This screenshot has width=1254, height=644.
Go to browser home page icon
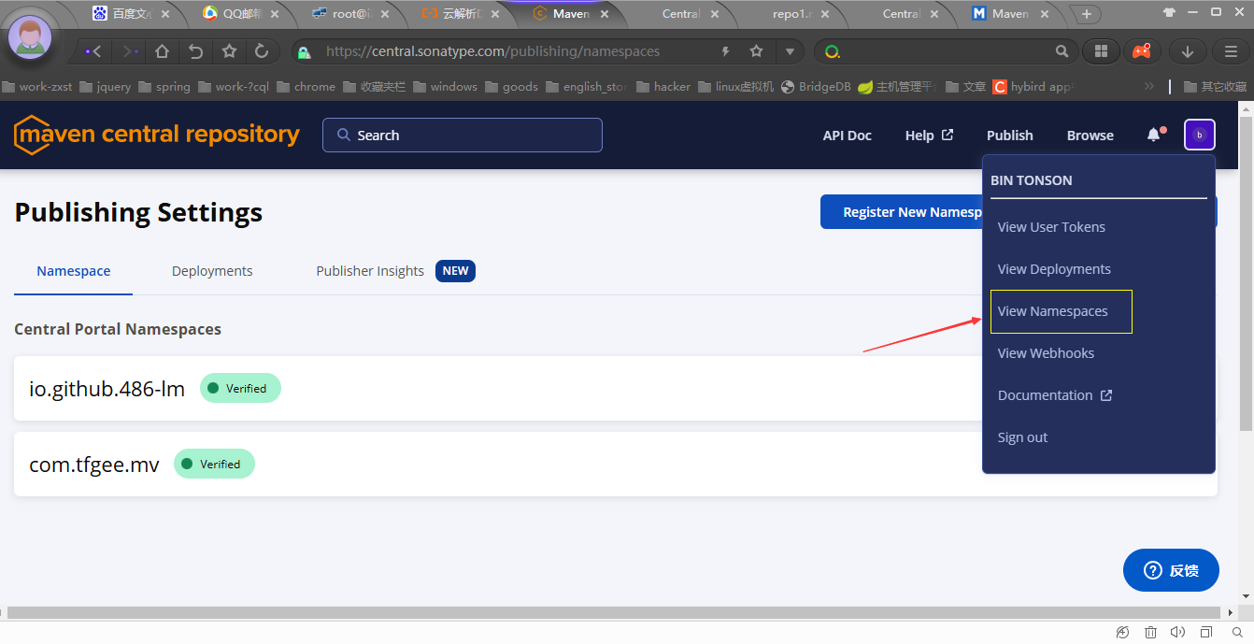(x=162, y=51)
